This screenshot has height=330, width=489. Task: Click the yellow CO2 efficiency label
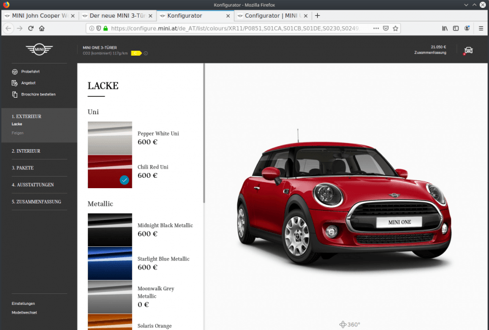136,53
